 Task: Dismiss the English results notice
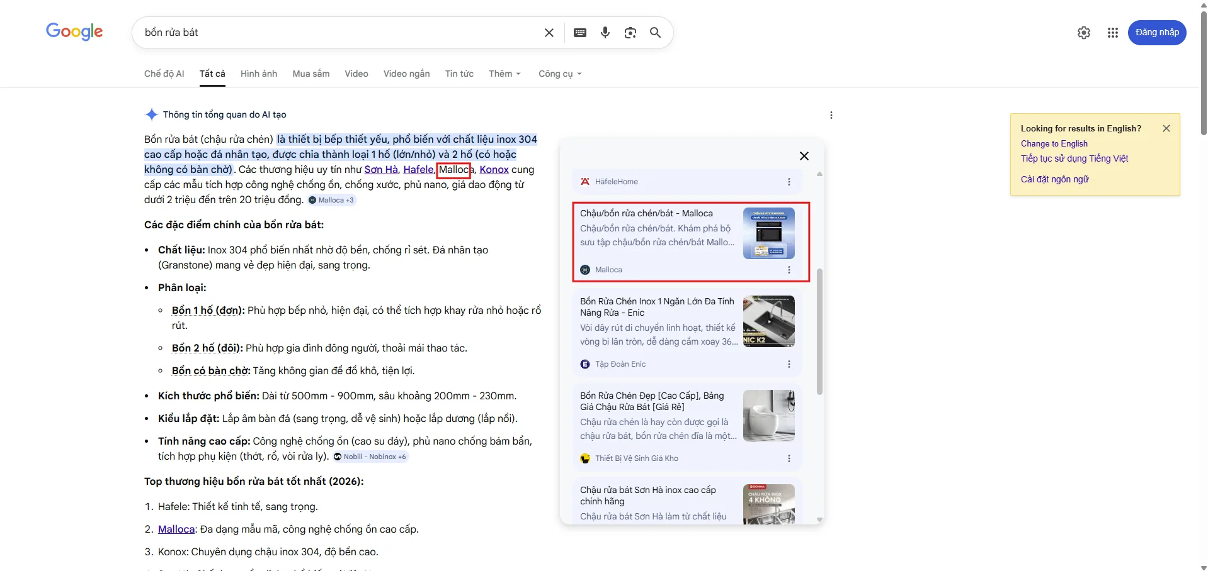click(1166, 128)
